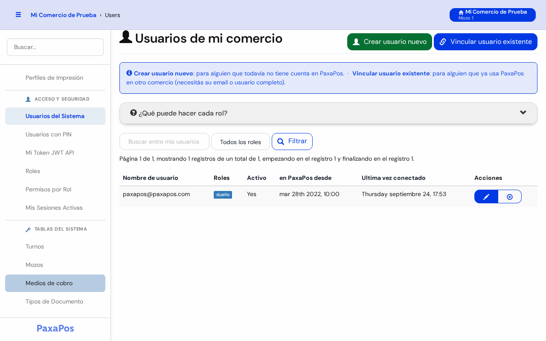The width and height of the screenshot is (546, 341).
Task: Click the 'dueño' role badge
Action: pyautogui.click(x=223, y=195)
